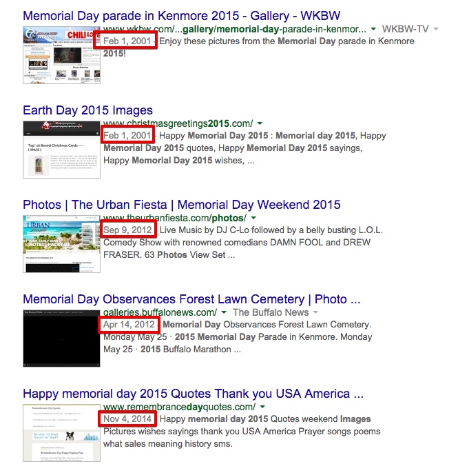Image resolution: width=458 pixels, height=464 pixels.
Task: Open Forest Lawn Cemetery observances result title
Action: (191, 299)
